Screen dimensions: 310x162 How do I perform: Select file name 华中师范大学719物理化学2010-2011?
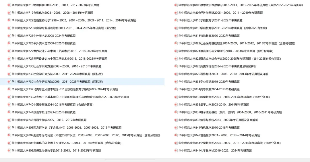pos(55,5)
